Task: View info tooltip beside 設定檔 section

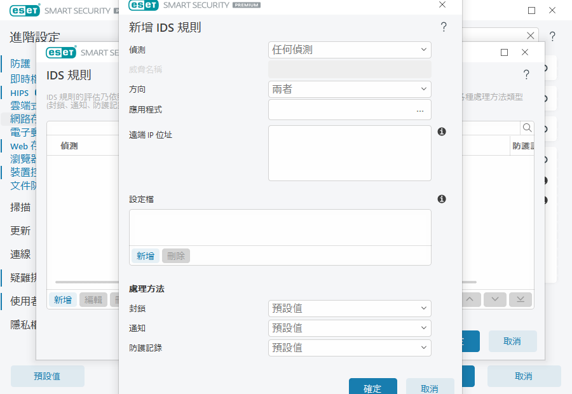Action: click(x=442, y=198)
